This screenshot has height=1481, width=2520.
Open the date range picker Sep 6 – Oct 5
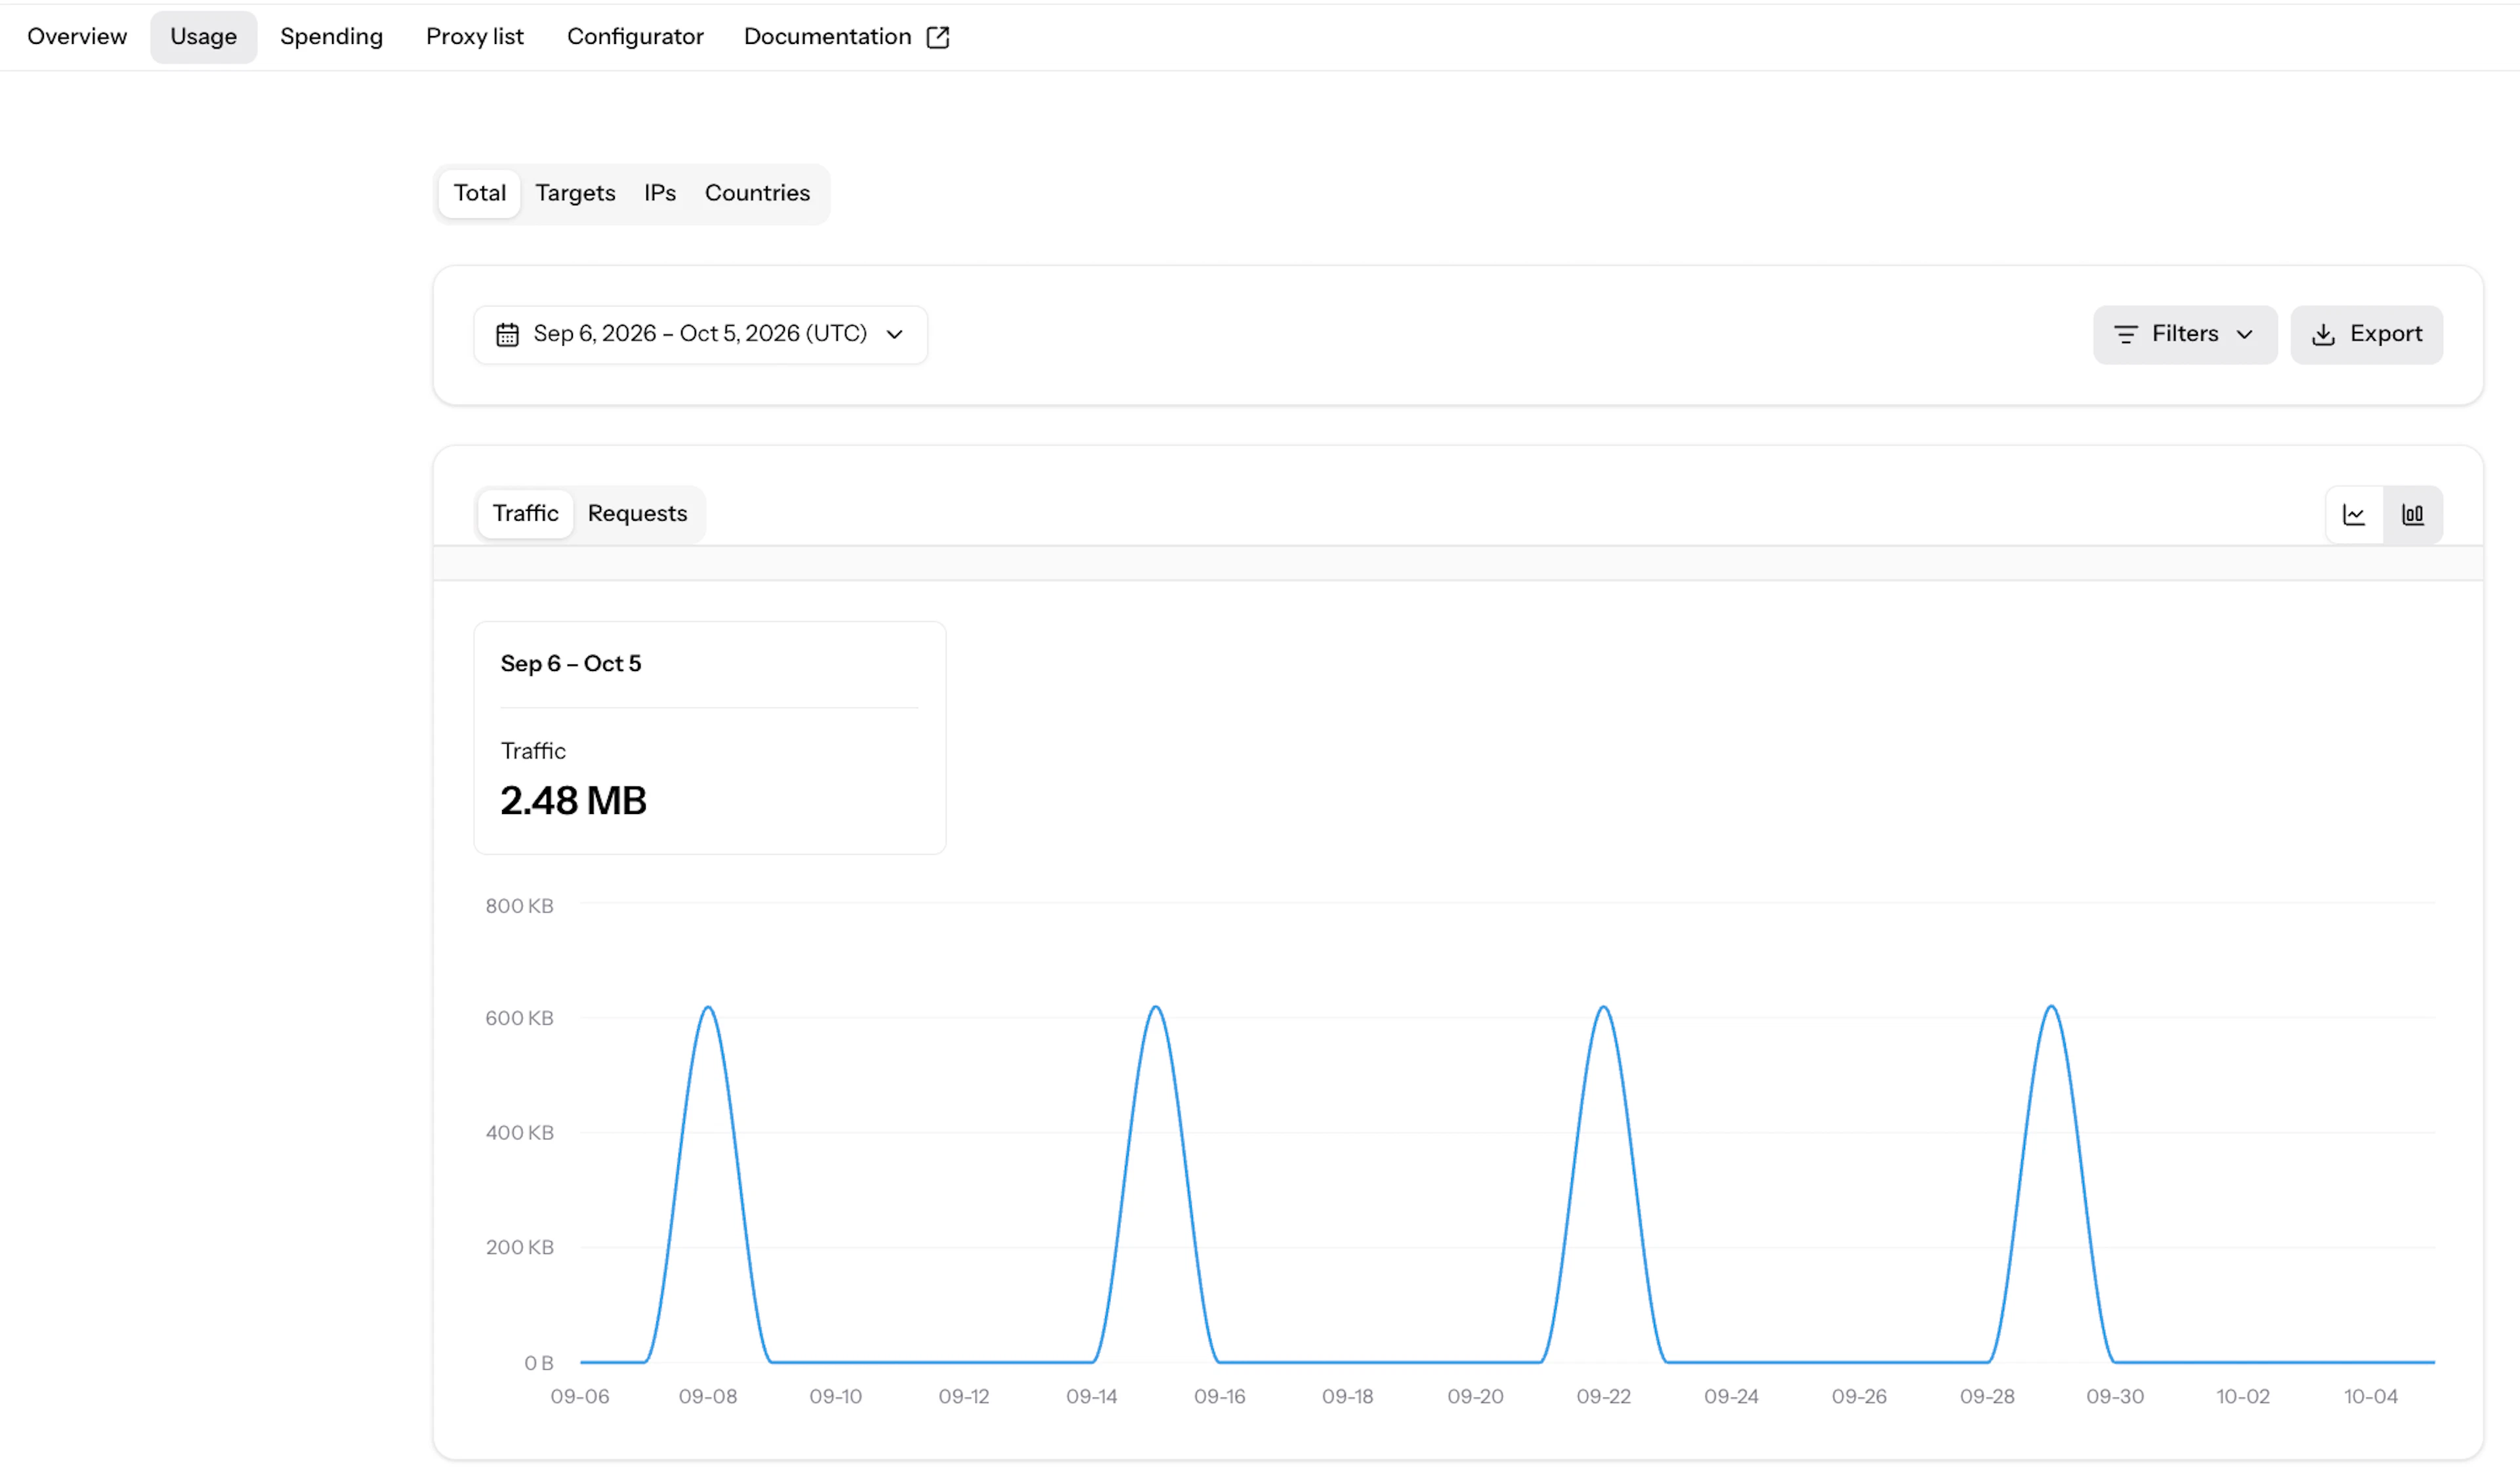point(700,334)
